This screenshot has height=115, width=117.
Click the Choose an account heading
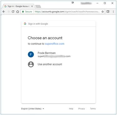45,38
